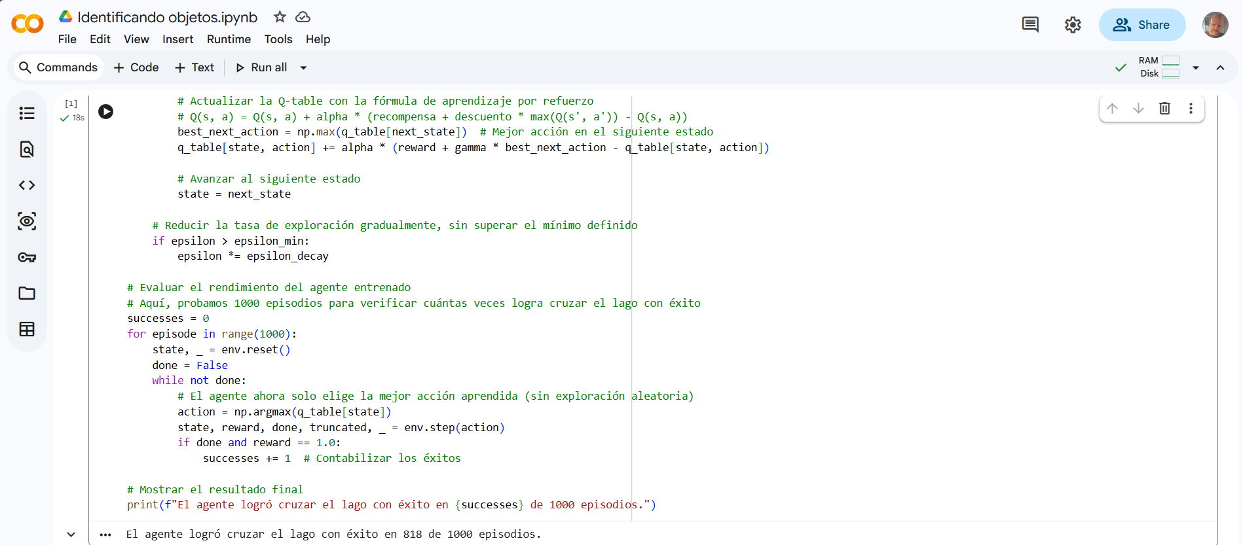Viewport: 1243px width, 545px height.
Task: Click the connected checkmark status icon
Action: (1121, 67)
